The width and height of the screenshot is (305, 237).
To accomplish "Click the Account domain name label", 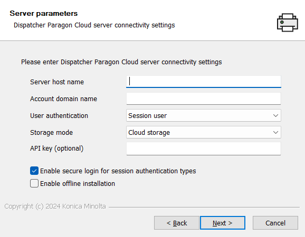I will coord(63,99).
